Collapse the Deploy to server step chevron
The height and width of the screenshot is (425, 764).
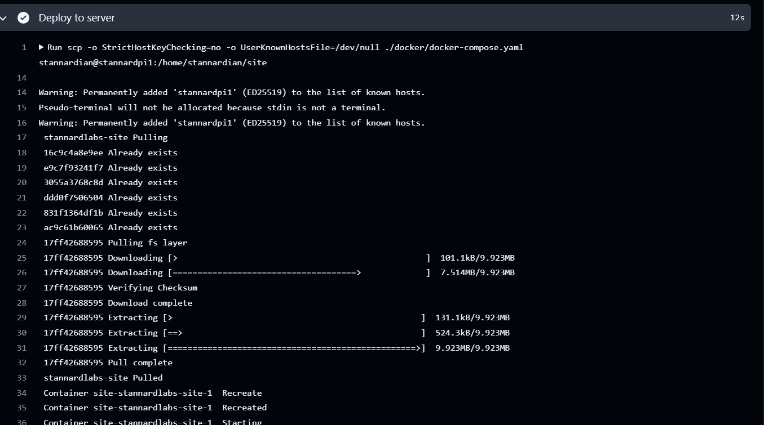click(x=4, y=18)
